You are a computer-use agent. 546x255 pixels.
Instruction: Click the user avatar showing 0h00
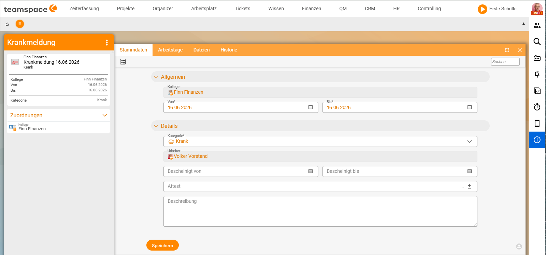point(537,9)
